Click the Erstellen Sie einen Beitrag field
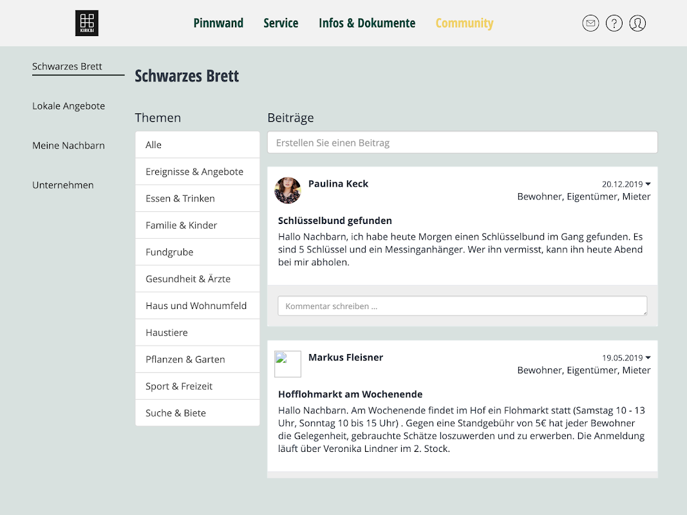Screen dimensions: 687x515 [x=462, y=142]
